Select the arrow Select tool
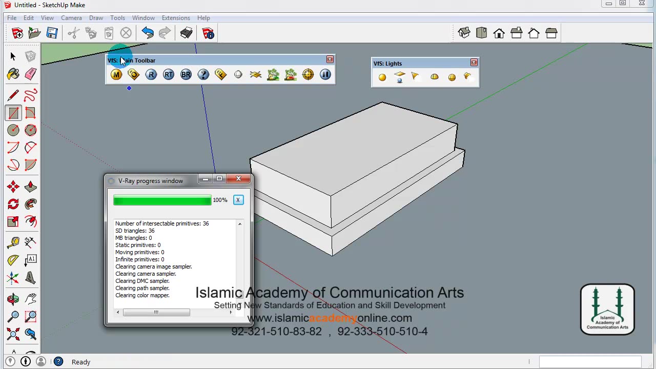Viewport: 656px width, 369px height. tap(13, 56)
